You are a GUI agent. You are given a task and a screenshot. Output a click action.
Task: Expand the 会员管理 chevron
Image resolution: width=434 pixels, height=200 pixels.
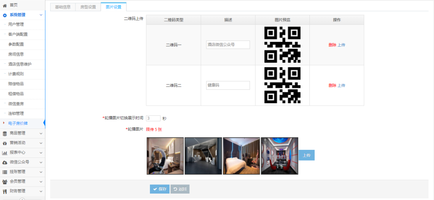[41, 182]
